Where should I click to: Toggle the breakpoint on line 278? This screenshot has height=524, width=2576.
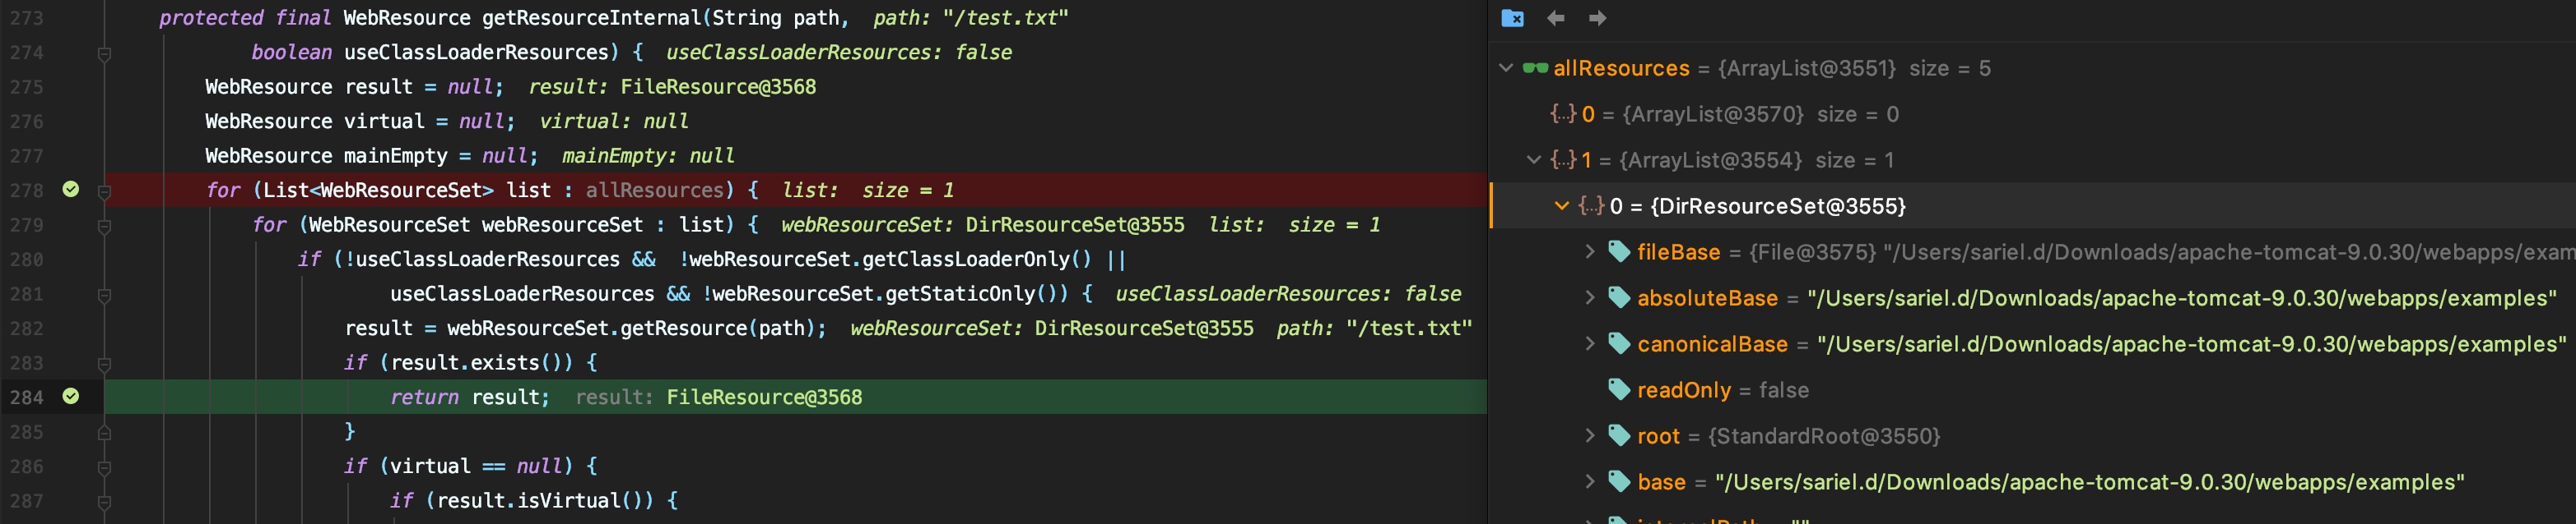pyautogui.click(x=71, y=190)
